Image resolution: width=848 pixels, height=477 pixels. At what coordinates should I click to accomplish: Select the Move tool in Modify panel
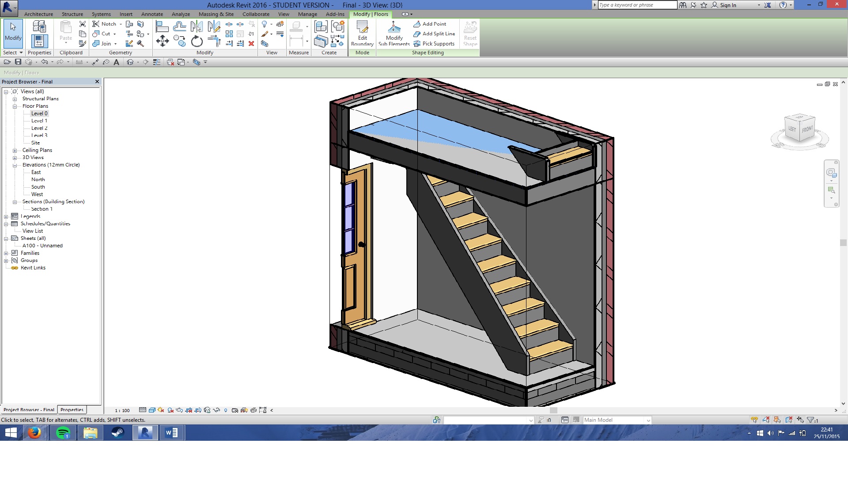162,41
